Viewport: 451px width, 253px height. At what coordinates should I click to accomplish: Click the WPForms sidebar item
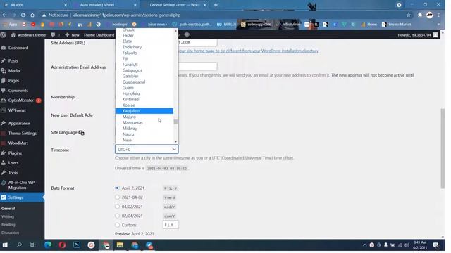tap(17, 110)
